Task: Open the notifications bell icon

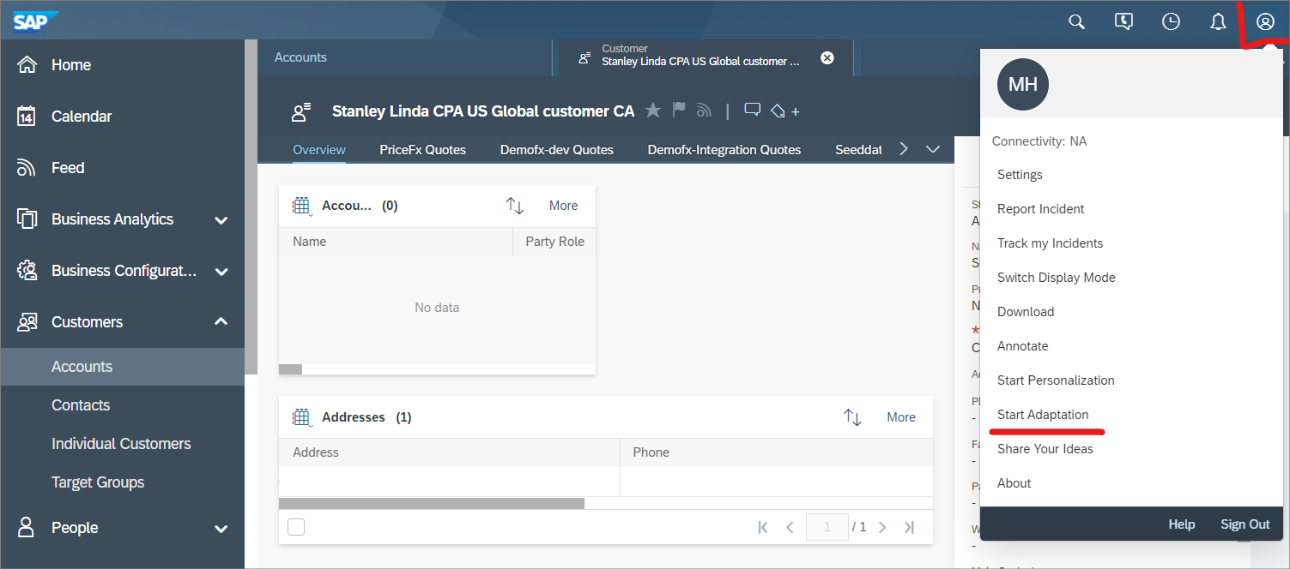Action: 1218,22
